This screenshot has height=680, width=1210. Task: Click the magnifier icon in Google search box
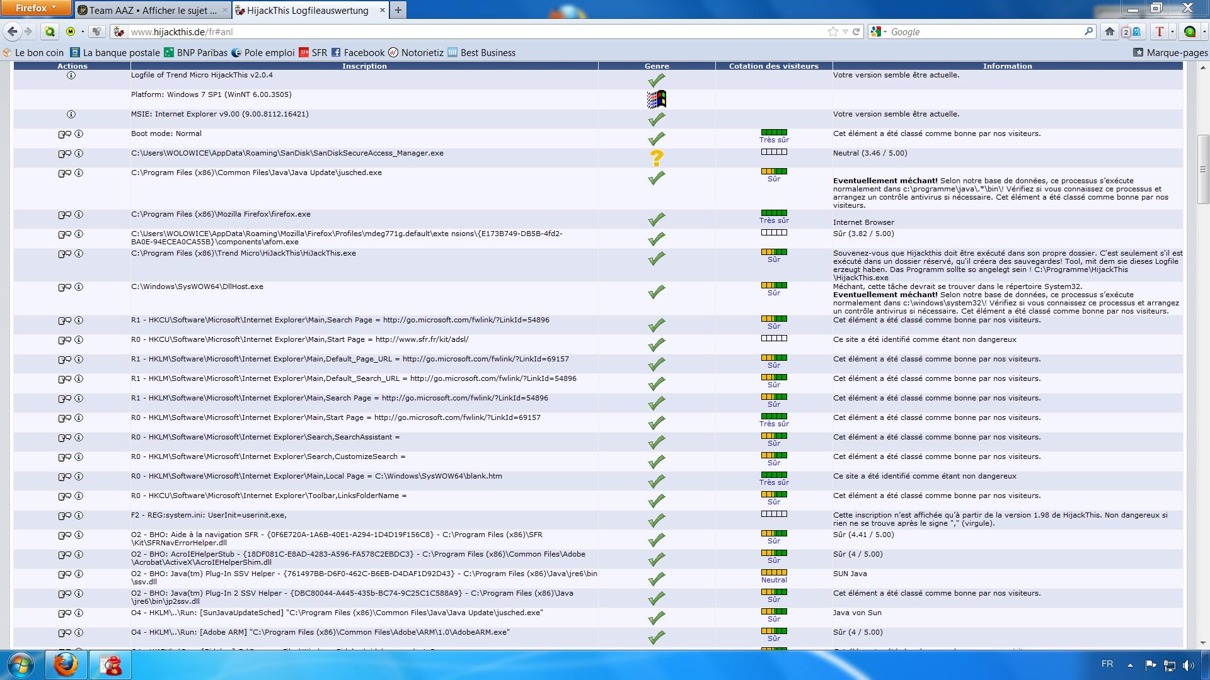pyautogui.click(x=1088, y=31)
